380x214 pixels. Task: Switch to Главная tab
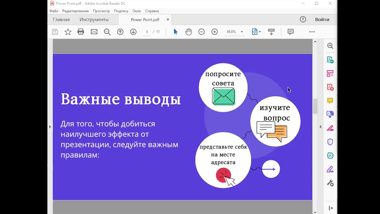[61, 20]
